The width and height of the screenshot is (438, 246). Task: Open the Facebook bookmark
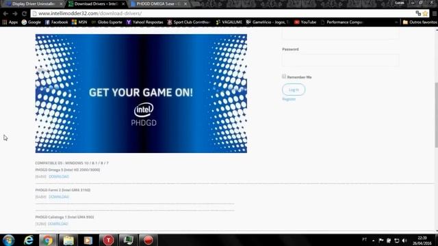(56, 22)
